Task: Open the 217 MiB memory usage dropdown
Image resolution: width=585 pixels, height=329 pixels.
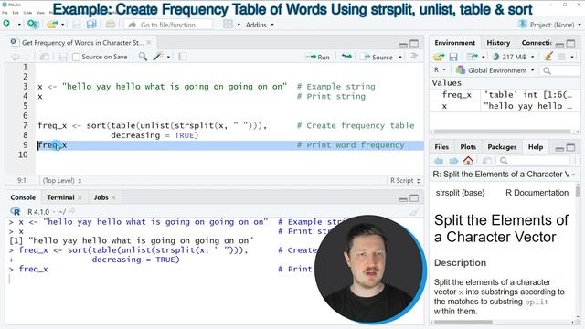Action: coord(514,57)
